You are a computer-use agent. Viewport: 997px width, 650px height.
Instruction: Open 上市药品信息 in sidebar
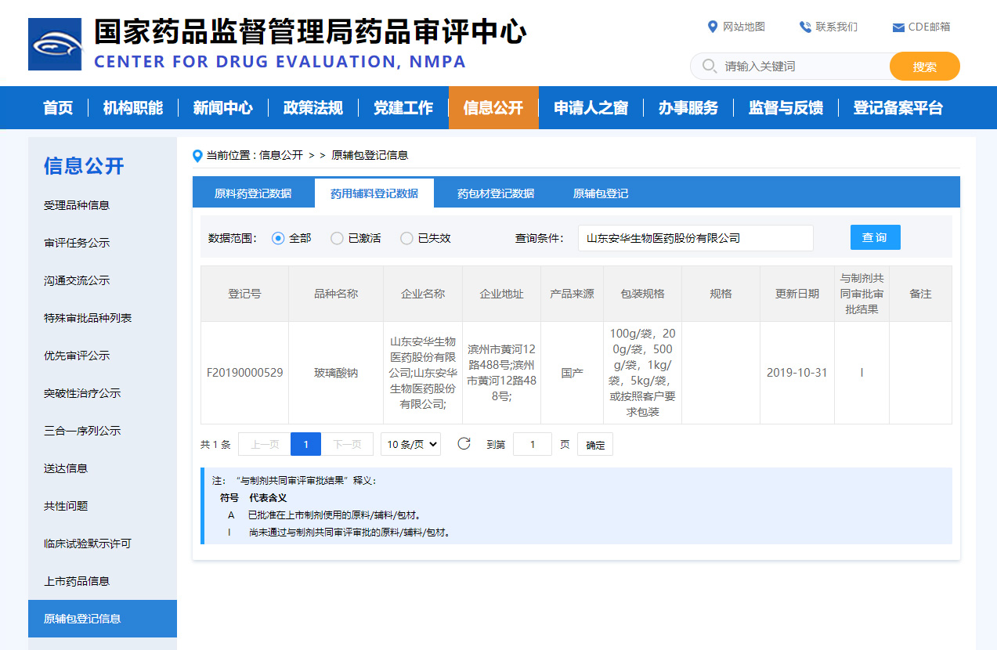click(77, 581)
